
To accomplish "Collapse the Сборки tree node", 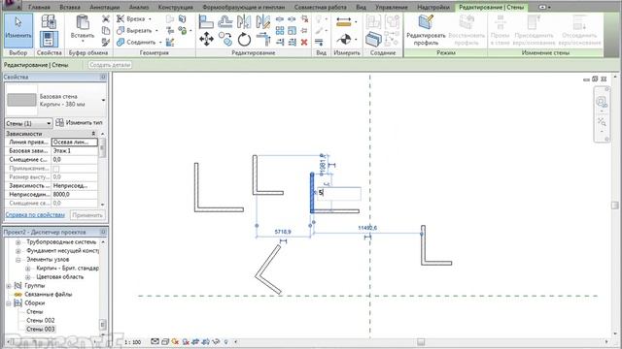I will point(9,303).
